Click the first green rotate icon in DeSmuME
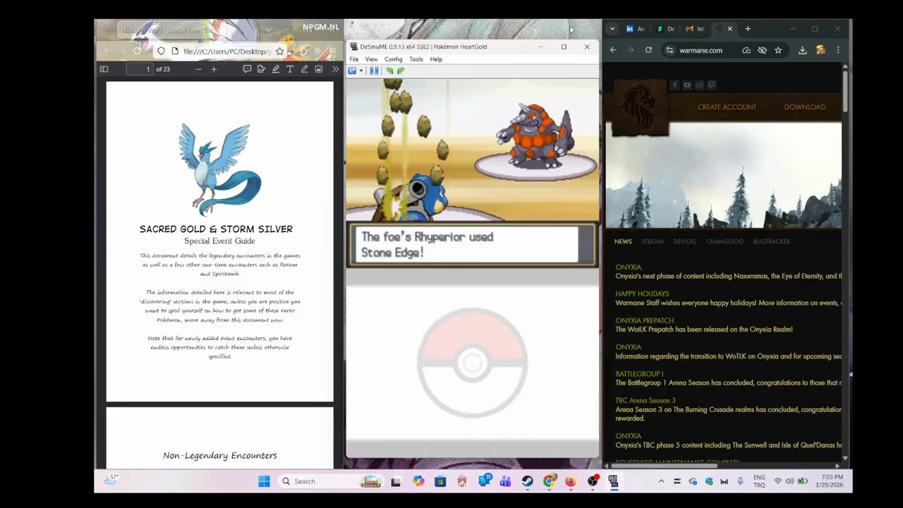Image resolution: width=903 pixels, height=508 pixels. pyautogui.click(x=389, y=71)
